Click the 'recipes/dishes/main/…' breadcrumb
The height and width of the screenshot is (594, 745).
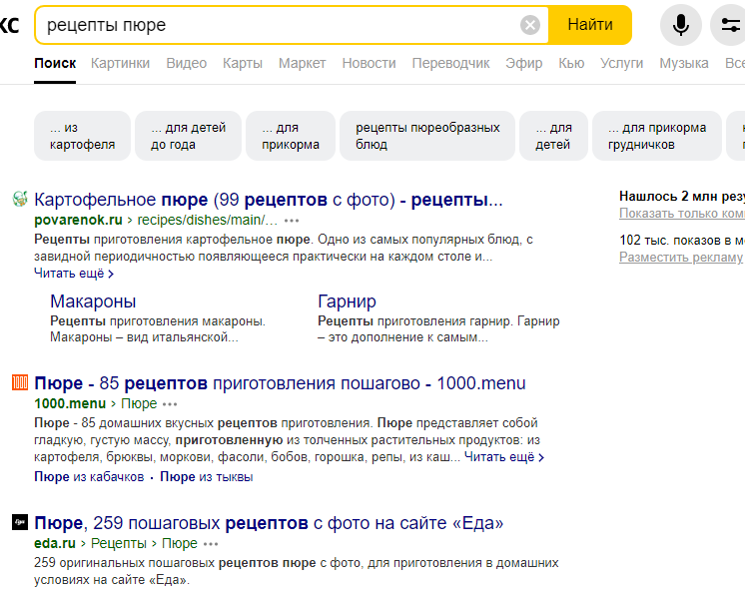[207, 221]
